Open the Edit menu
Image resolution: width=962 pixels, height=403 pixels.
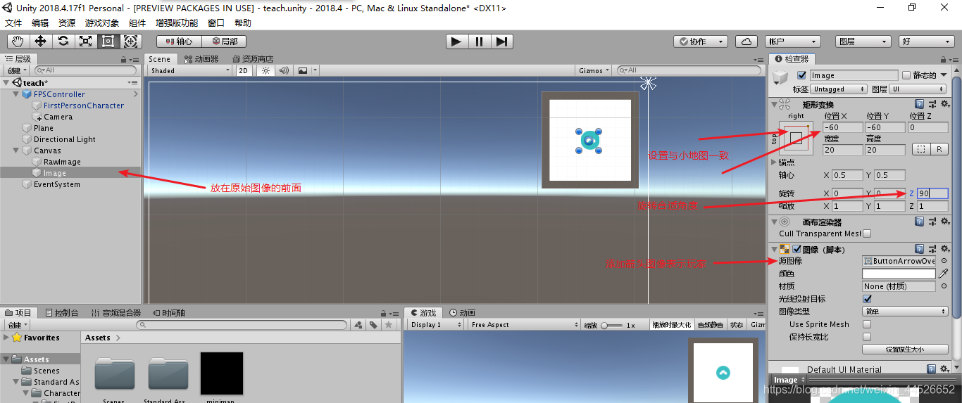pyautogui.click(x=40, y=23)
